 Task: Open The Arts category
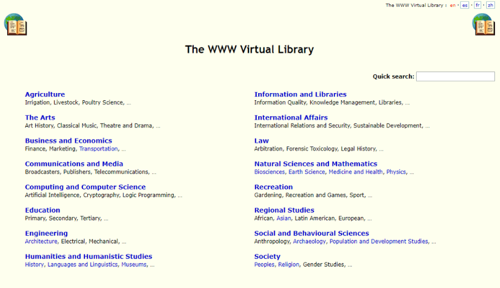pyautogui.click(x=40, y=117)
